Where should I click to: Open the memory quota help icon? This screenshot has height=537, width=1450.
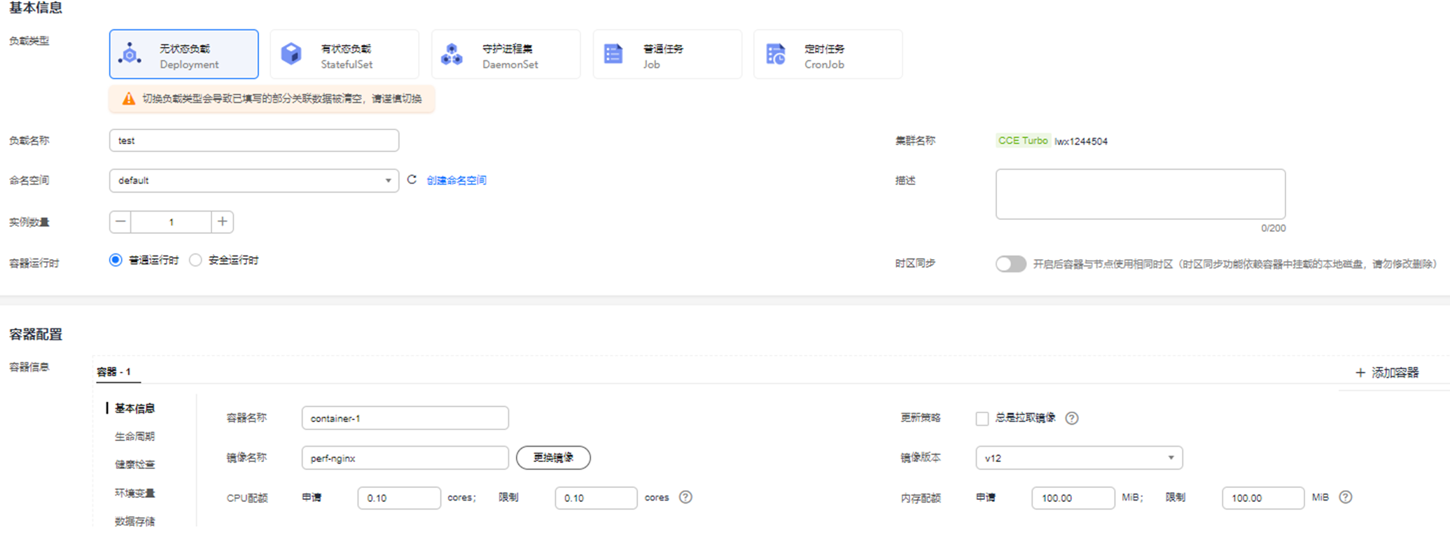coord(1345,497)
